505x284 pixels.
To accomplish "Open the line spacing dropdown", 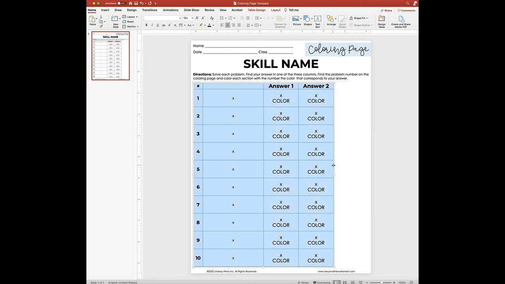I will [258, 18].
